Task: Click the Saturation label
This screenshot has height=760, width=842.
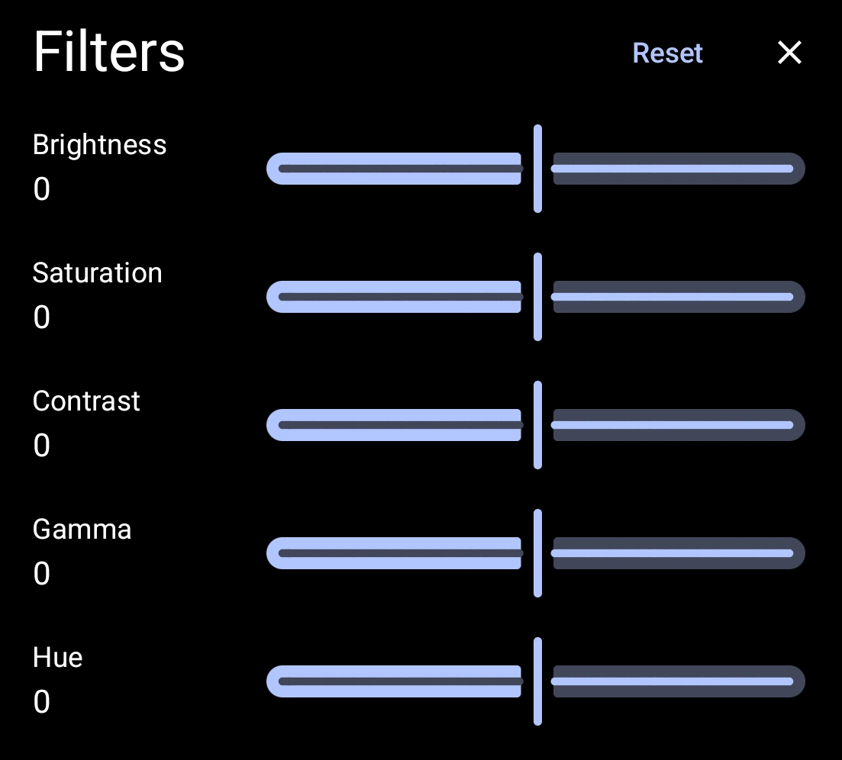Action: [x=97, y=272]
